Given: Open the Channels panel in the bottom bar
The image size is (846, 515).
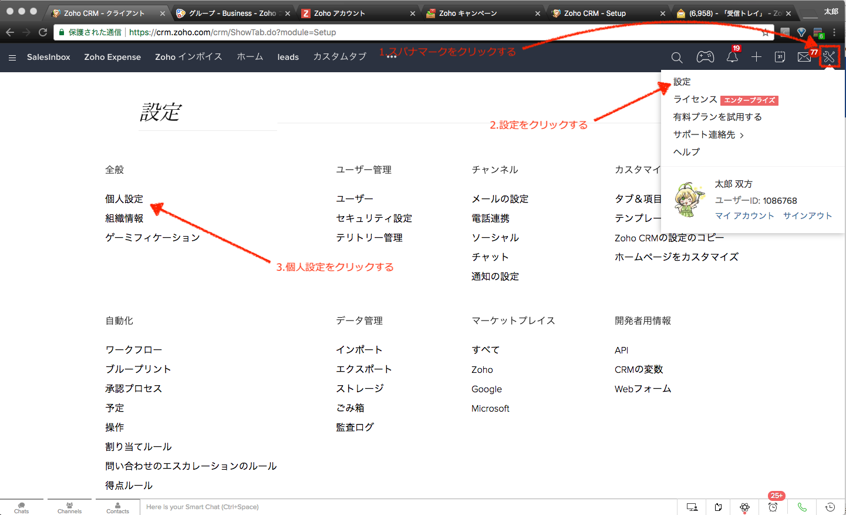Looking at the screenshot, I should 69,507.
